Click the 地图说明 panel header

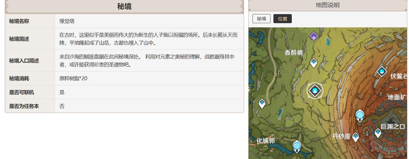tap(328, 5)
